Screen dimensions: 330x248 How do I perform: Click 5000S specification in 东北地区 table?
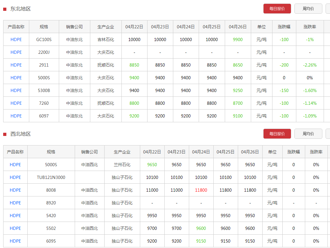click(x=44, y=78)
